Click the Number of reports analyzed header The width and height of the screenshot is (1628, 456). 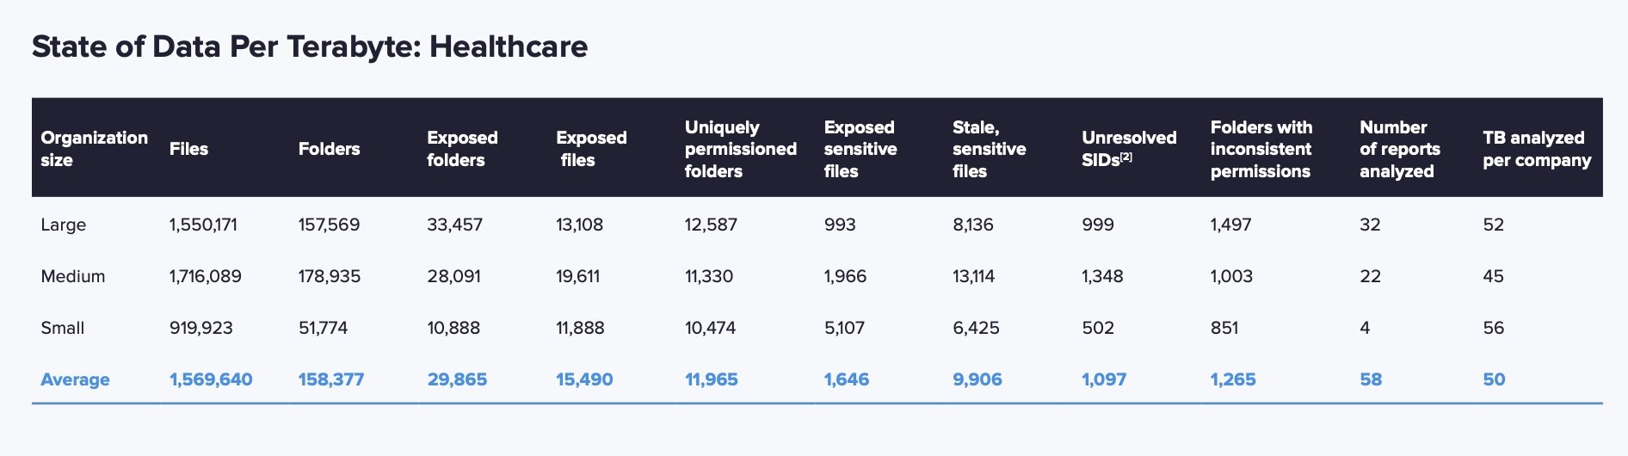[x=1399, y=149]
